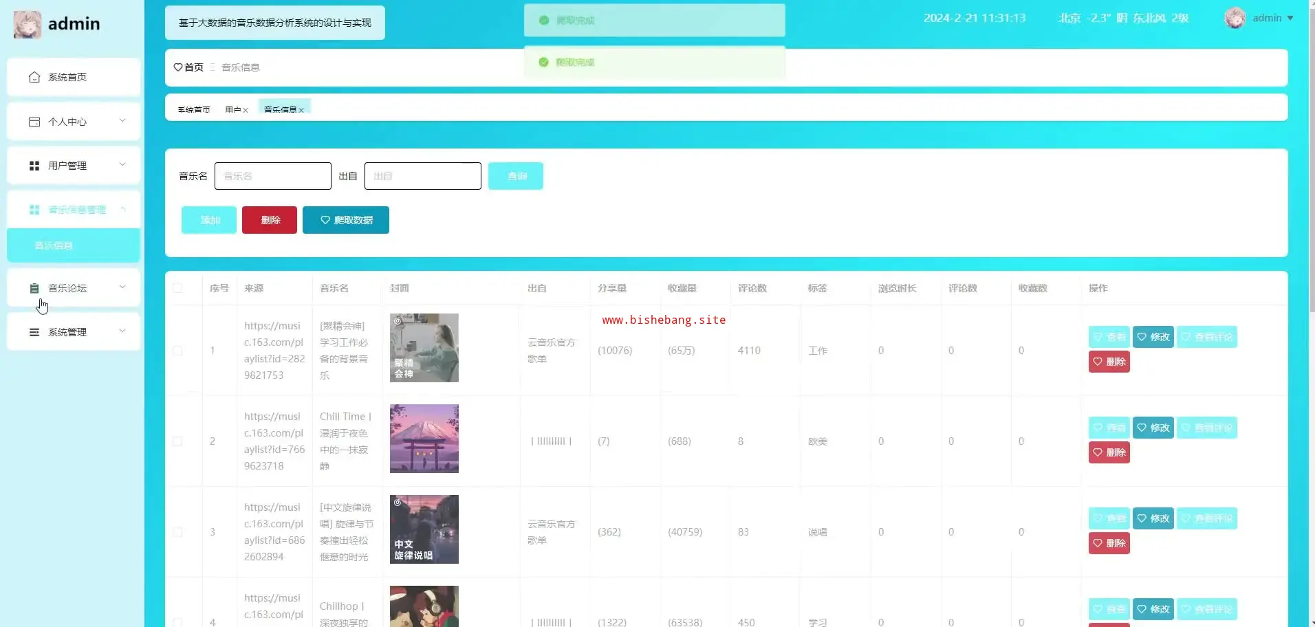The width and height of the screenshot is (1315, 627).
Task: Click the 分享量 column header
Action: tap(612, 288)
